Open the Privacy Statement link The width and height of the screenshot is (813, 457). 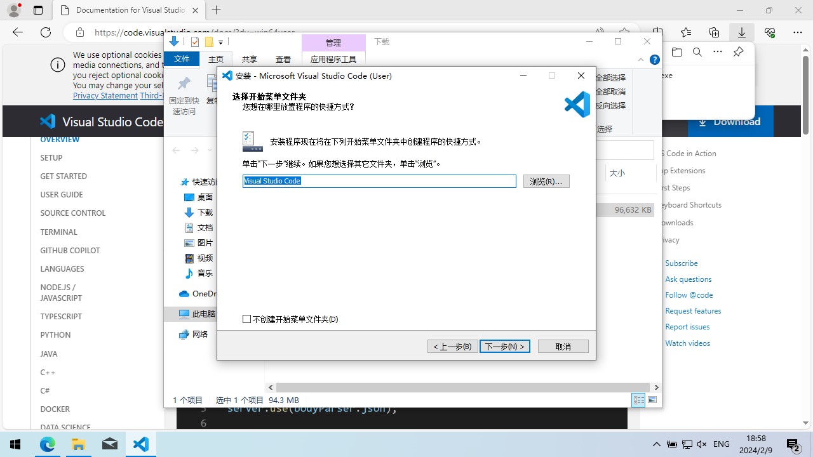tap(105, 95)
